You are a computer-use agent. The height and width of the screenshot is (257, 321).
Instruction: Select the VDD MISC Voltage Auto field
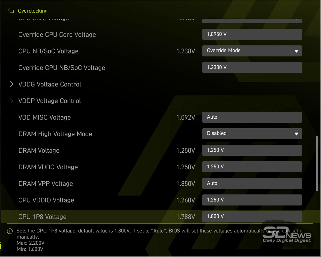(252, 117)
